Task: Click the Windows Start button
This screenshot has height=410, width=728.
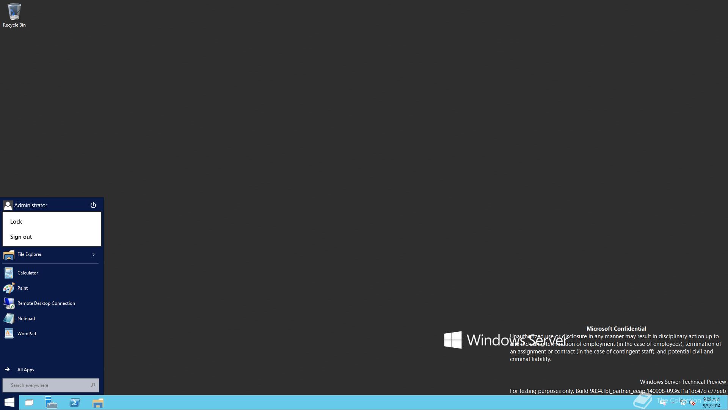Action: (x=9, y=402)
